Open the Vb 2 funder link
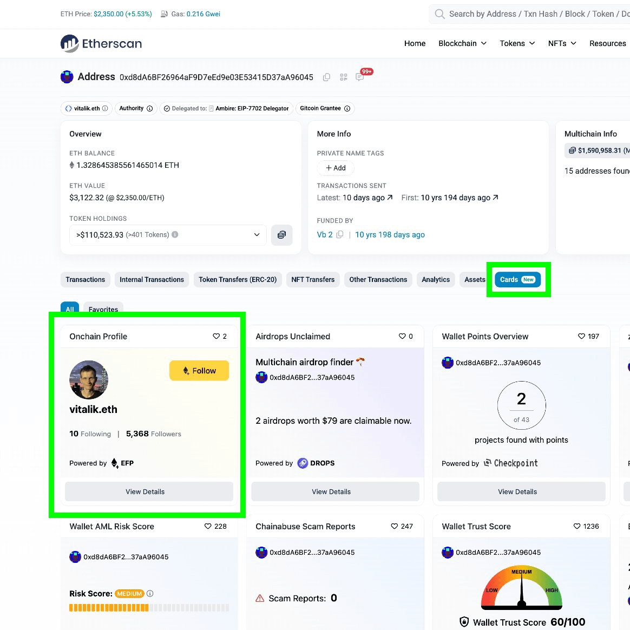 pyautogui.click(x=325, y=235)
